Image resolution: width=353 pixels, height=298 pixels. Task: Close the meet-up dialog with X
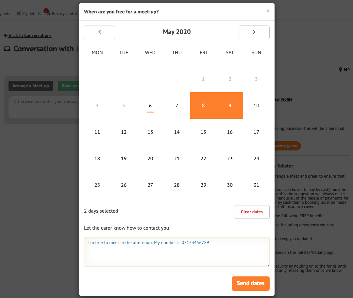[x=268, y=11]
